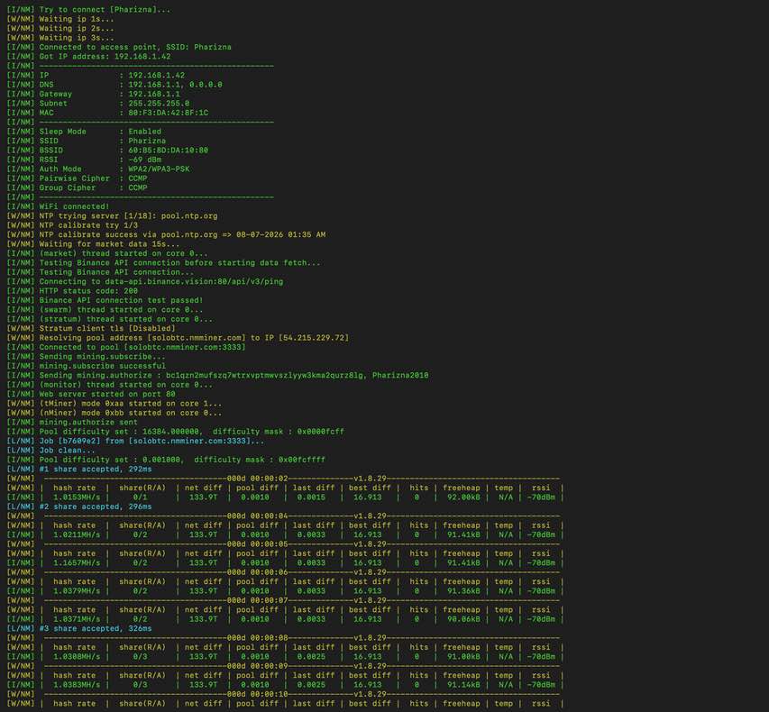The image size is (769, 712).
Task: Click the "HTTP status code: 200" line
Action: (88, 291)
